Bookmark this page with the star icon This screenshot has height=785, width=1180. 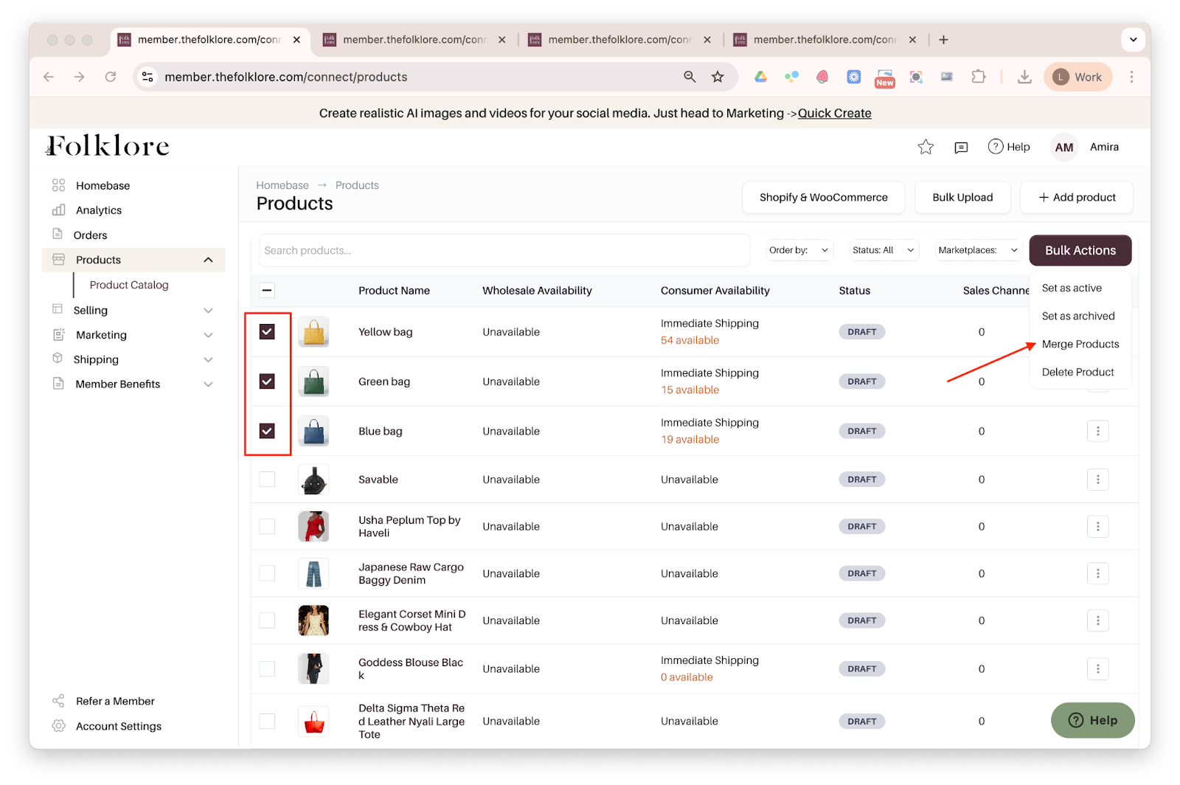[x=718, y=77]
